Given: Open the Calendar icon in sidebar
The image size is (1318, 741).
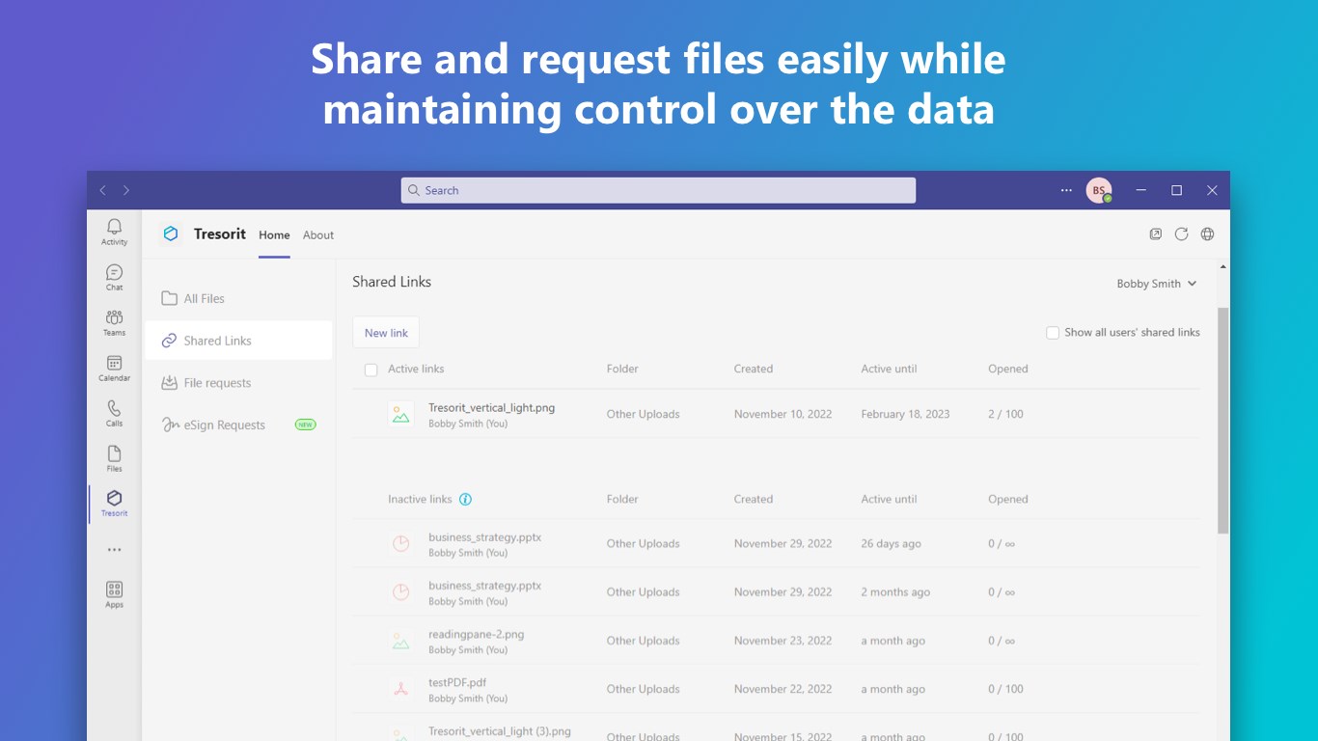Looking at the screenshot, I should pyautogui.click(x=114, y=368).
